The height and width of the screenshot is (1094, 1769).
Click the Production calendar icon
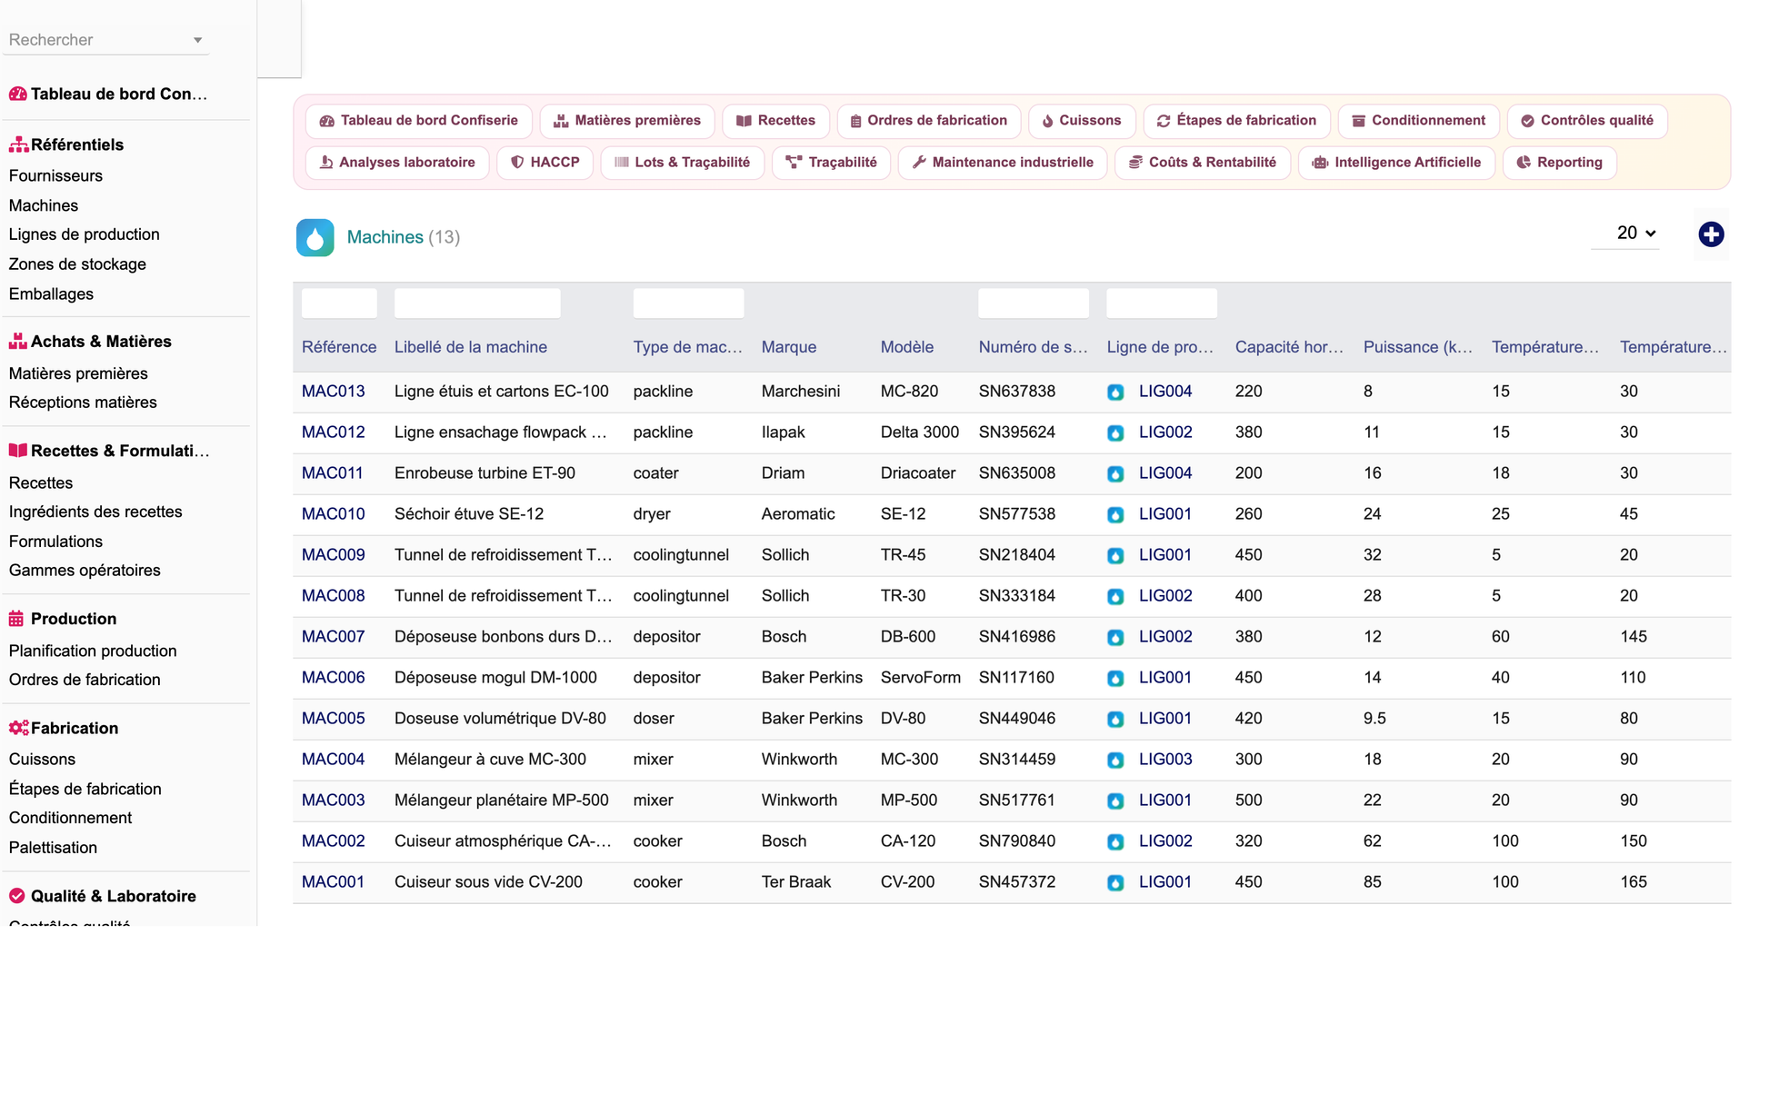coord(16,619)
